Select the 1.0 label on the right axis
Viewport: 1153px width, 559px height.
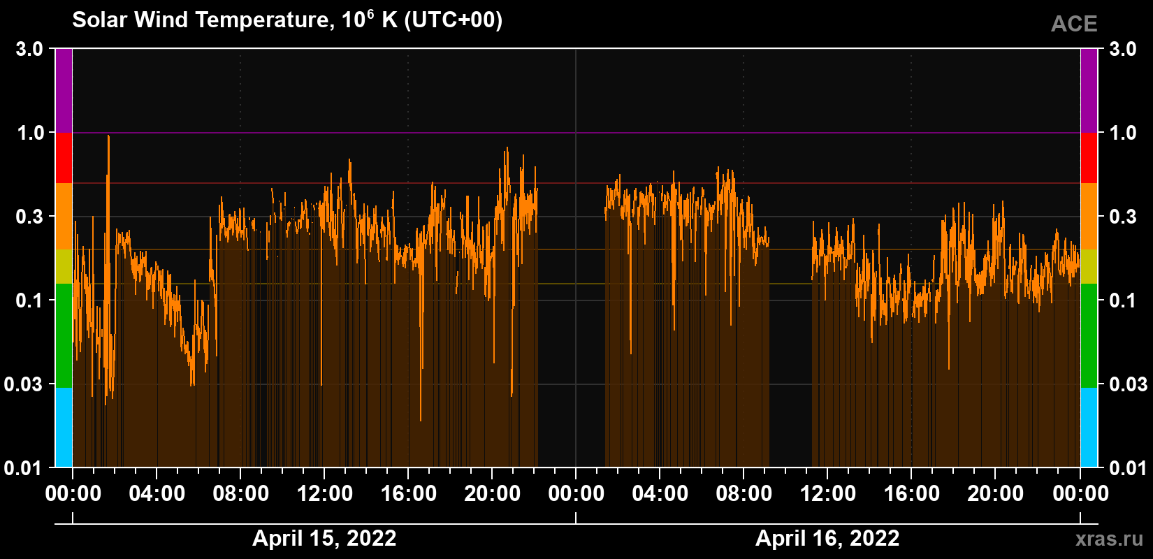coord(1123,133)
